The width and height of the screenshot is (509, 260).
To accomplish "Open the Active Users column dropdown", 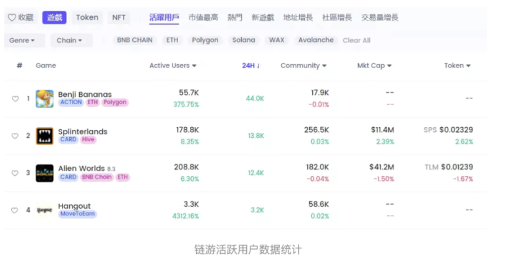I will point(173,65).
